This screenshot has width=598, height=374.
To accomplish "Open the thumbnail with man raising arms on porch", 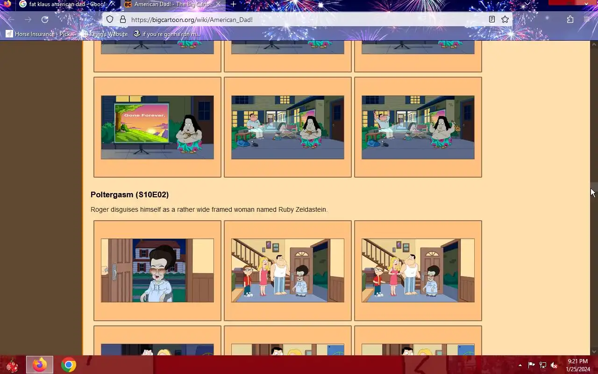I will click(418, 127).
